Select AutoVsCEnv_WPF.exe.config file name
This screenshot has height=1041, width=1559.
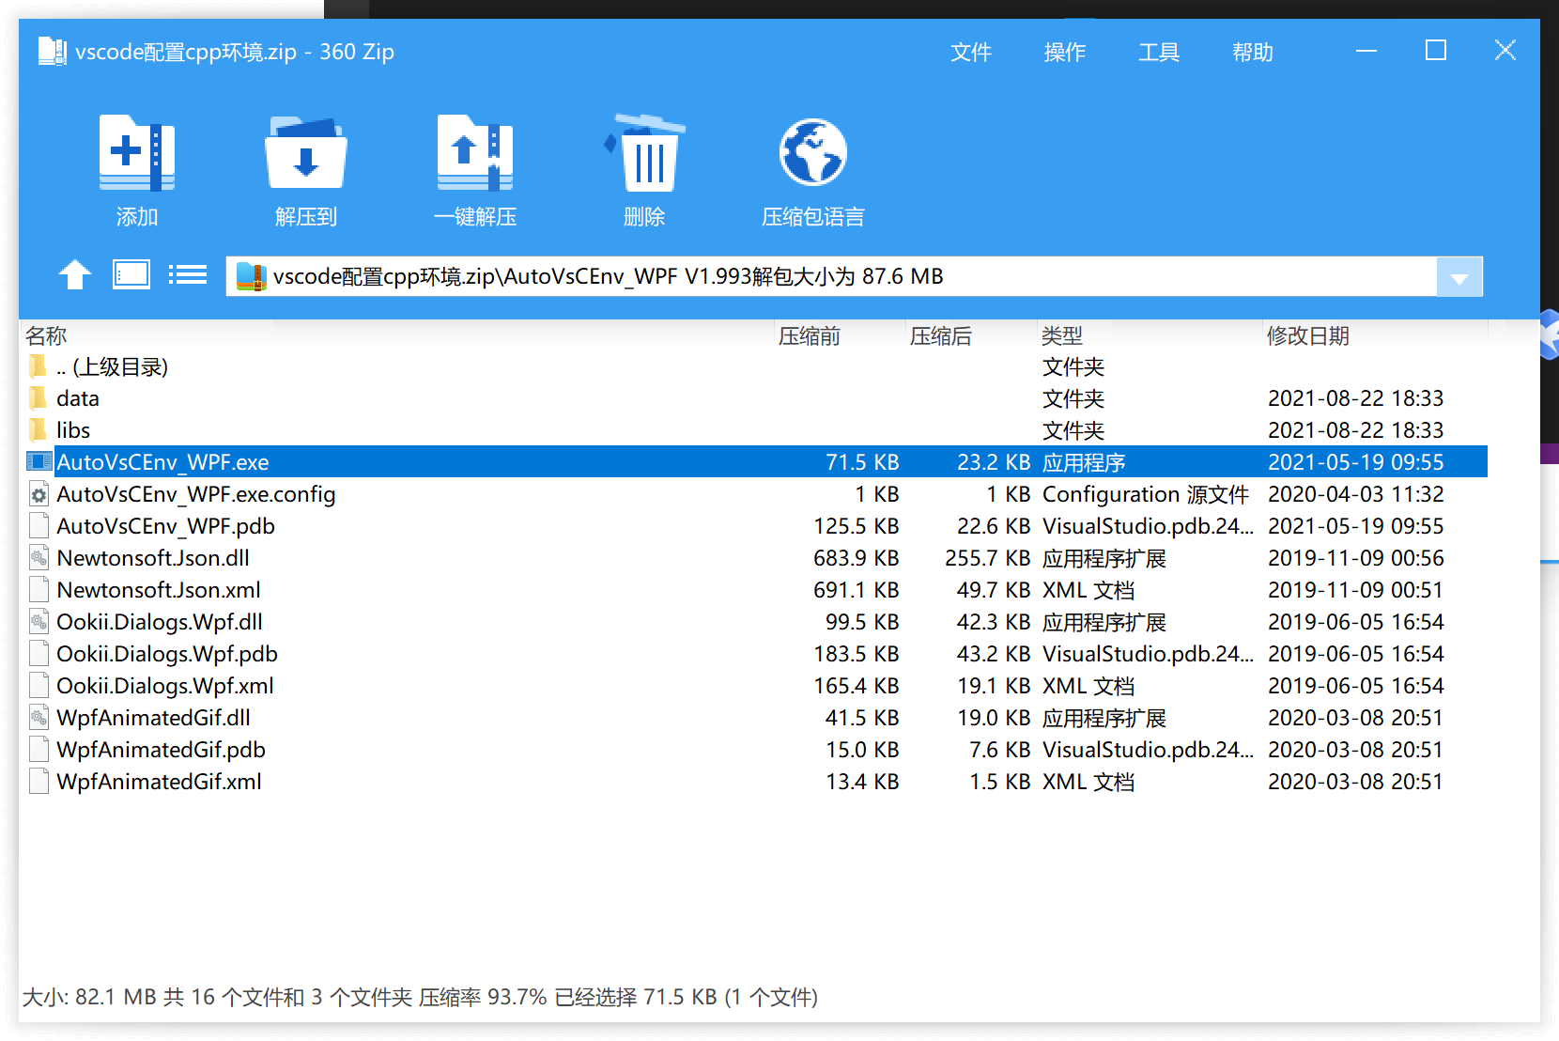point(196,494)
